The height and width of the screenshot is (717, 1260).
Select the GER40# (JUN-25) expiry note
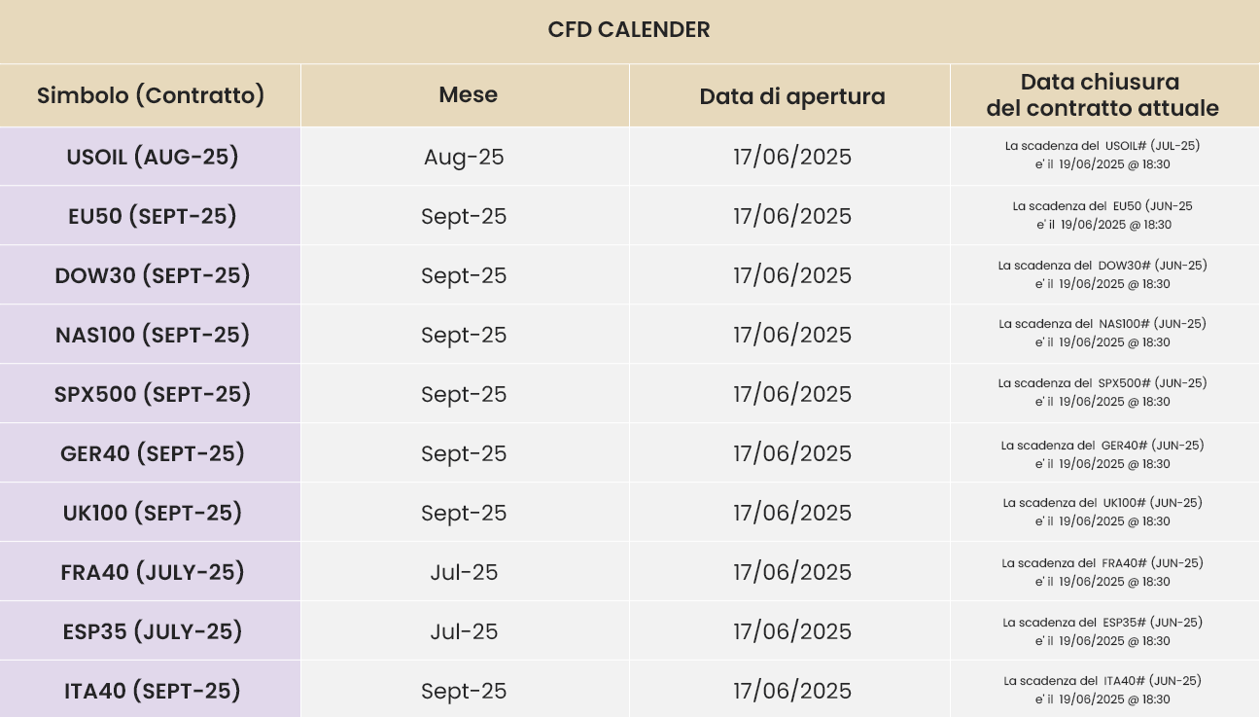[x=1102, y=454]
